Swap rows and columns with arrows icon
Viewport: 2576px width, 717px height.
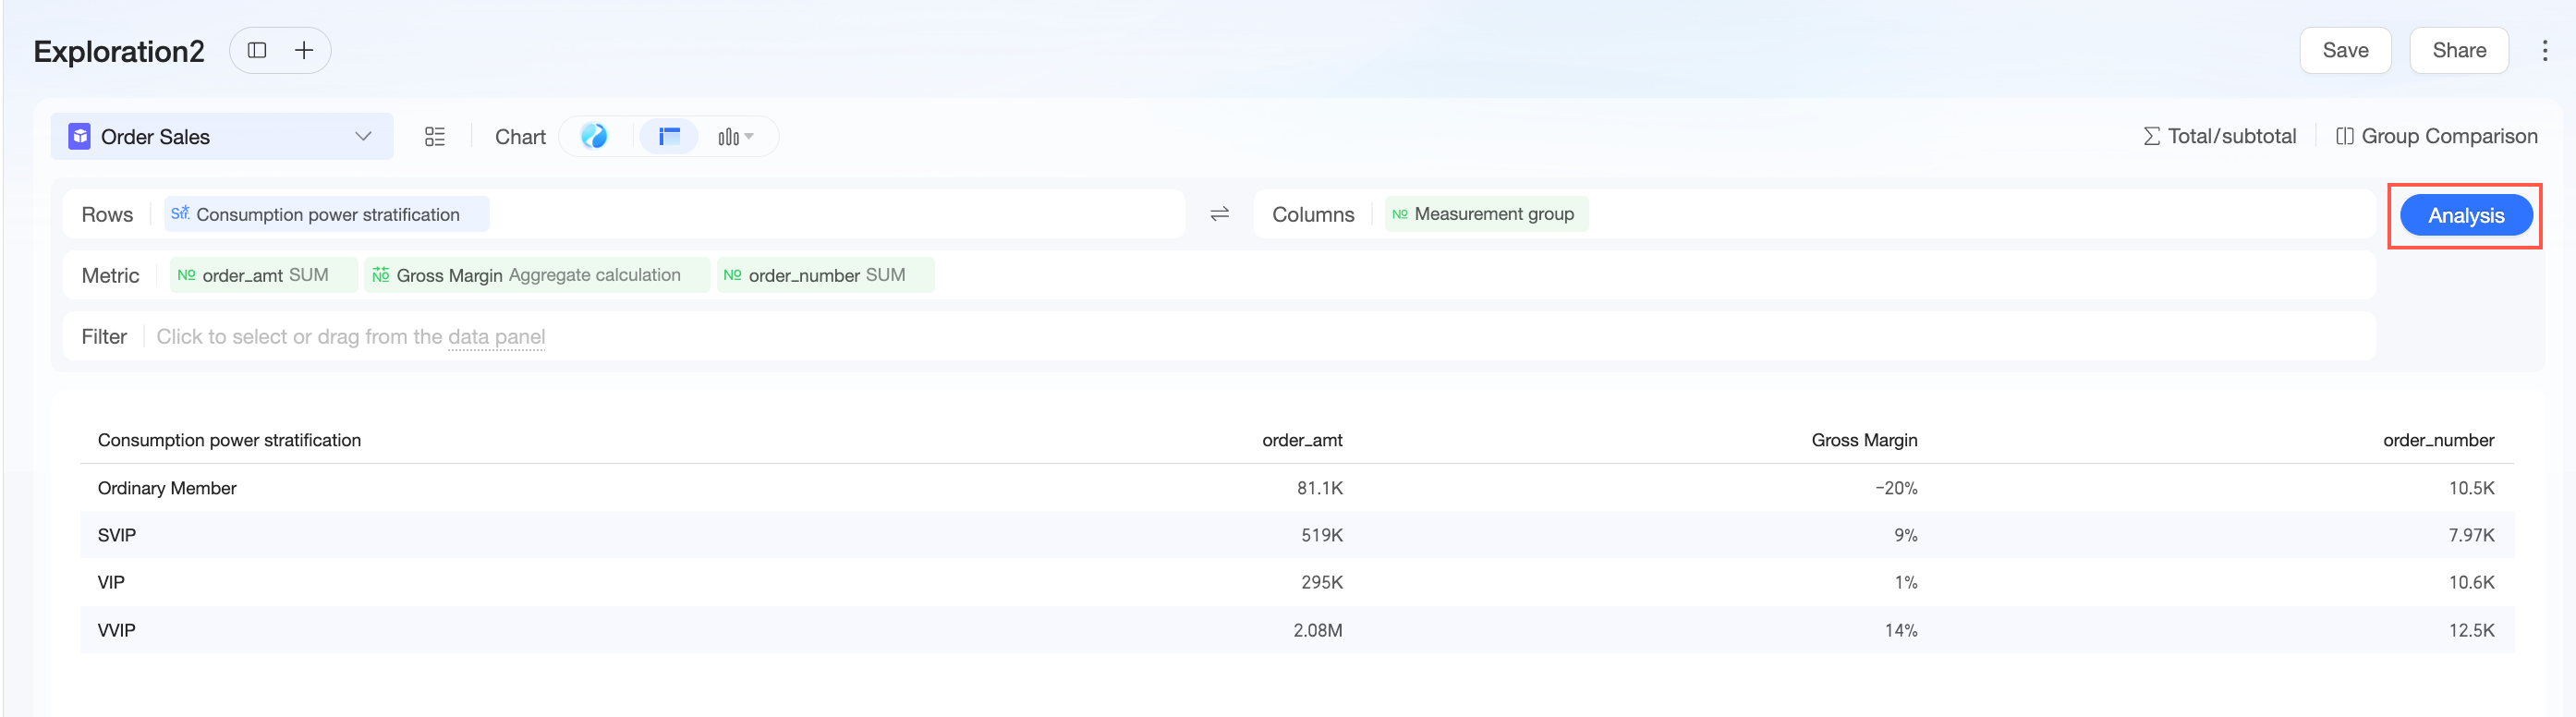1219,214
